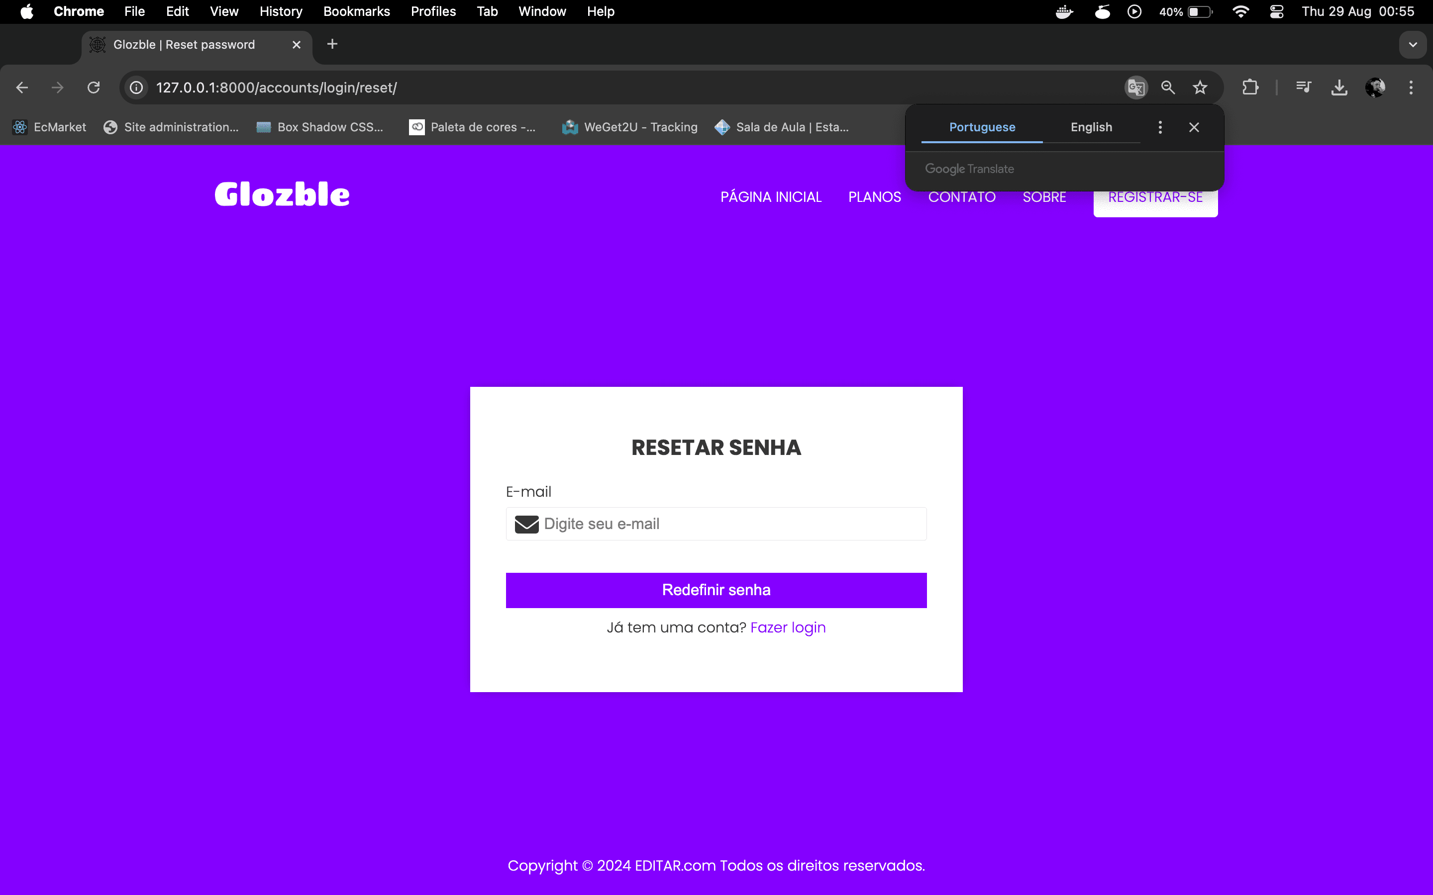Click the Wi-Fi status icon
This screenshot has height=895, width=1433.
pos(1240,12)
